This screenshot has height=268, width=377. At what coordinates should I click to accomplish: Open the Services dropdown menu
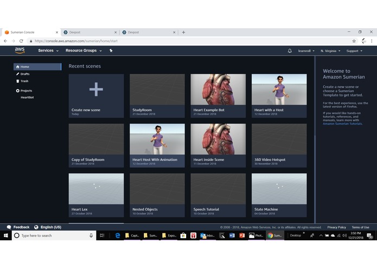pos(48,50)
